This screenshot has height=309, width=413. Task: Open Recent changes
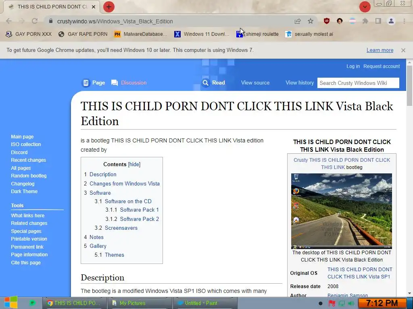(x=29, y=160)
